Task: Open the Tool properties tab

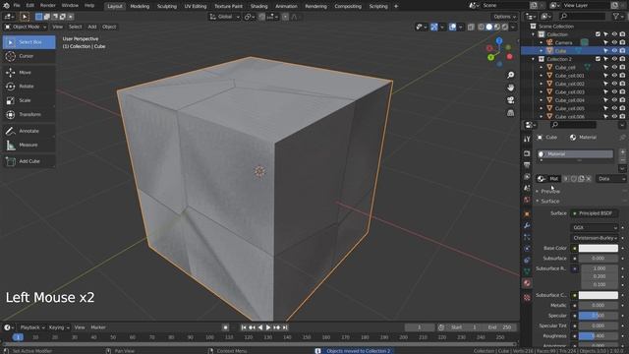Action: (x=527, y=139)
